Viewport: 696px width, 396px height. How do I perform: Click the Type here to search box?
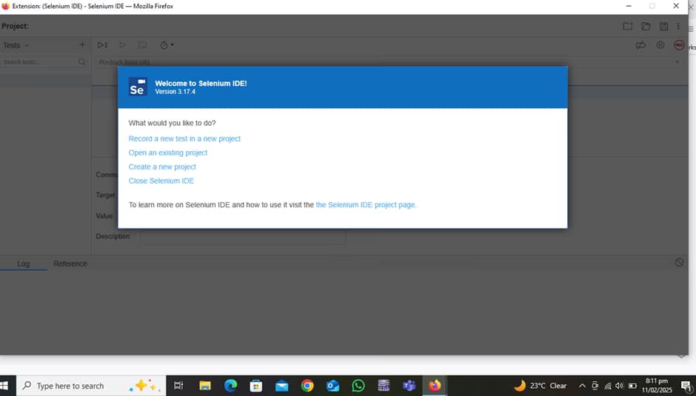click(x=91, y=386)
